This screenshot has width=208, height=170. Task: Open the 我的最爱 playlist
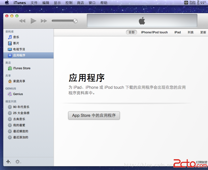[x=28, y=125]
